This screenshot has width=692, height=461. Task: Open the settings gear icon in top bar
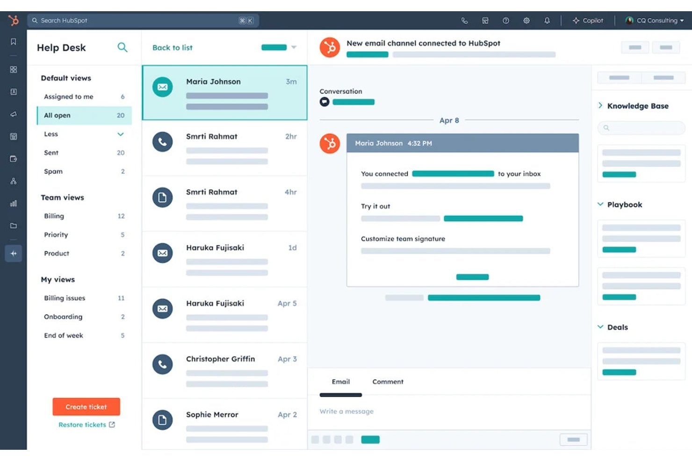(526, 21)
